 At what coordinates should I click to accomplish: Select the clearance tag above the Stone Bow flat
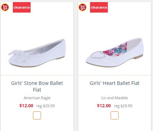point(22,7)
